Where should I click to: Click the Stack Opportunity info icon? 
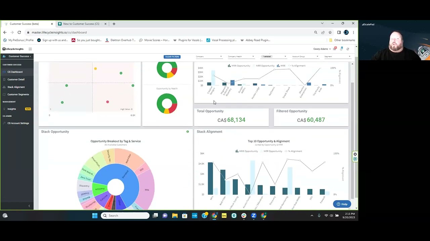(187, 132)
